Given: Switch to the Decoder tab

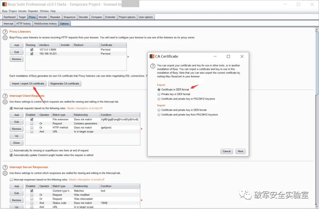Looking at the screenshot, I should coord(83,17).
